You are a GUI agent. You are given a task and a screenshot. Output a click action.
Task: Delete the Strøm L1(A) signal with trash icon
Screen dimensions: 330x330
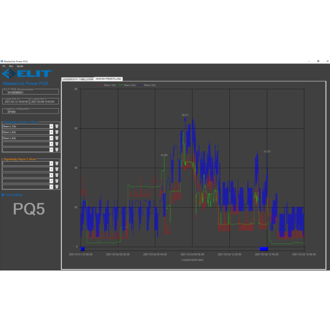(x=57, y=126)
